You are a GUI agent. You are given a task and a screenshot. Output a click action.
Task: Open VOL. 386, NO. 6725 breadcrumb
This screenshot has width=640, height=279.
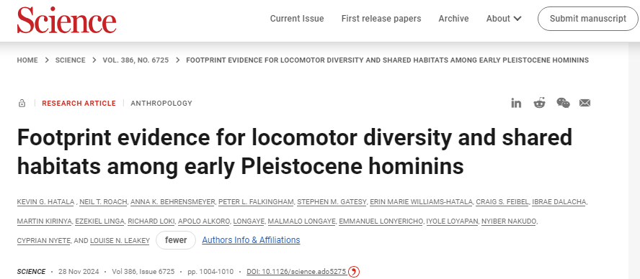135,60
